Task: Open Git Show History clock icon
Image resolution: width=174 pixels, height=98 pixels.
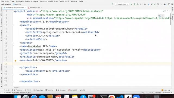Action: pos(158,4)
